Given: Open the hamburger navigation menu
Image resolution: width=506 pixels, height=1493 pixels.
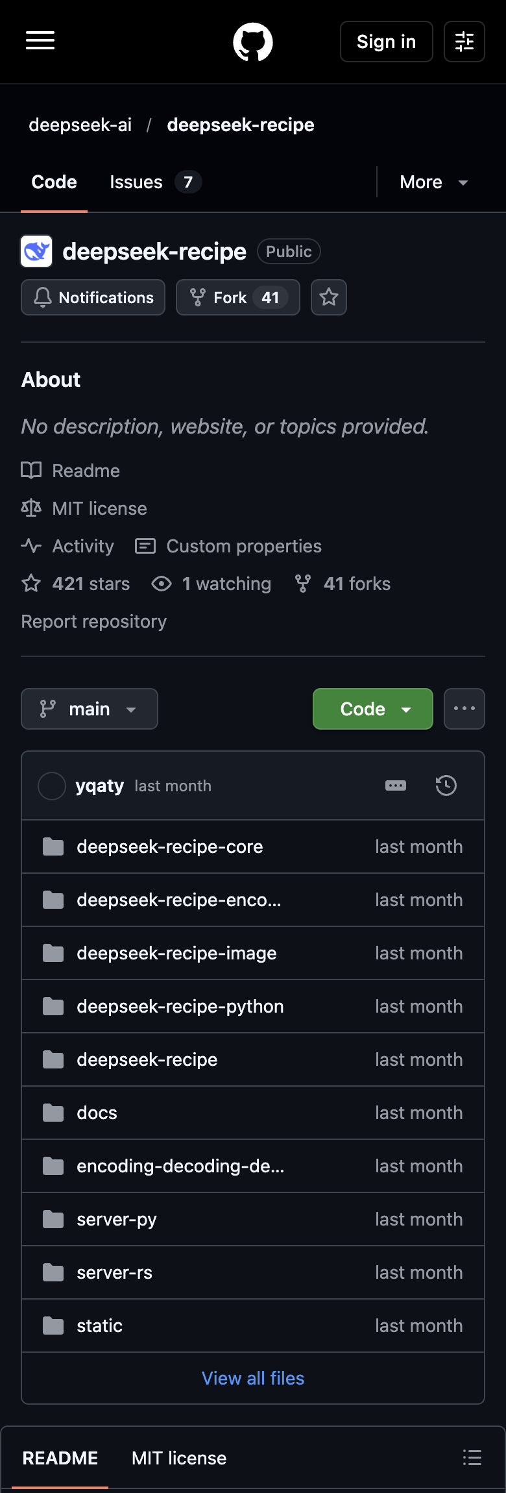Looking at the screenshot, I should pyautogui.click(x=40, y=41).
